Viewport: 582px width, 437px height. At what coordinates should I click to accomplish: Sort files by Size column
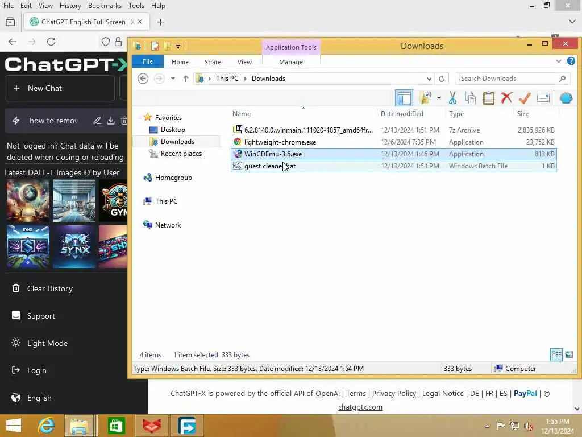tap(523, 114)
